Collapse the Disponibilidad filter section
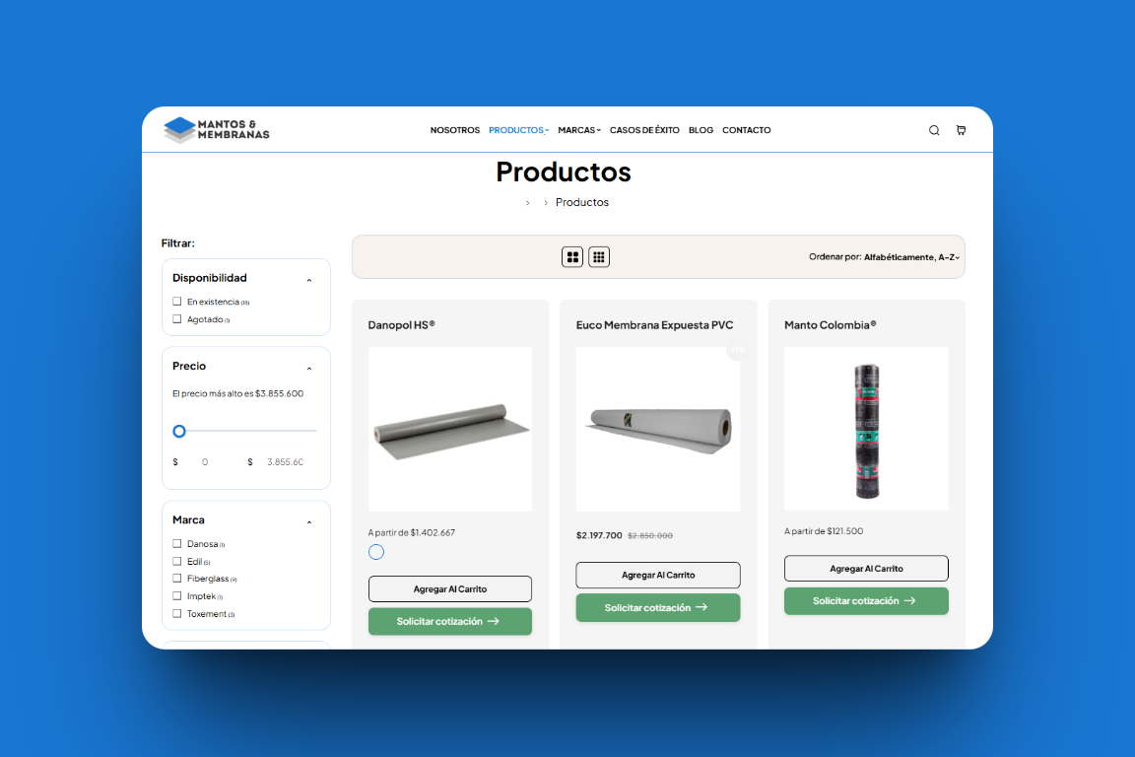 pyautogui.click(x=309, y=280)
